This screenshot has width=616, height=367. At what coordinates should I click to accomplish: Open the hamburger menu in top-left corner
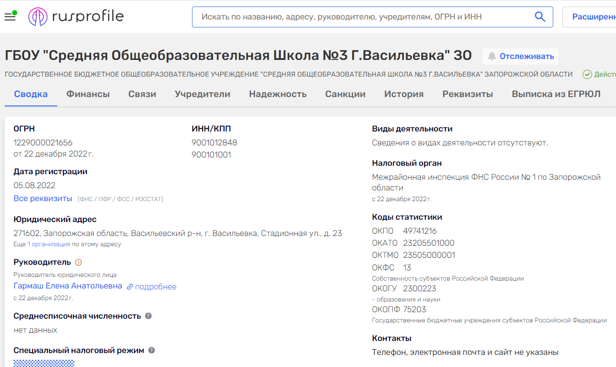pos(10,16)
